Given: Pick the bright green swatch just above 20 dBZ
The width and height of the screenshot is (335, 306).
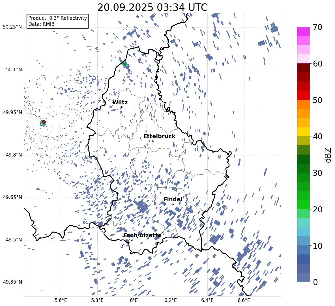Looking at the screenshot, I should [x=304, y=204].
